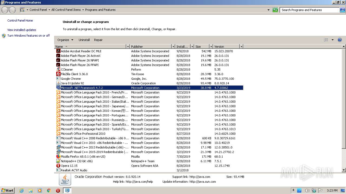Image resolution: width=346 pixels, height=194 pixels.
Task: Select the Mozilla Firefox 68.0.1 icon
Action: click(x=58, y=156)
